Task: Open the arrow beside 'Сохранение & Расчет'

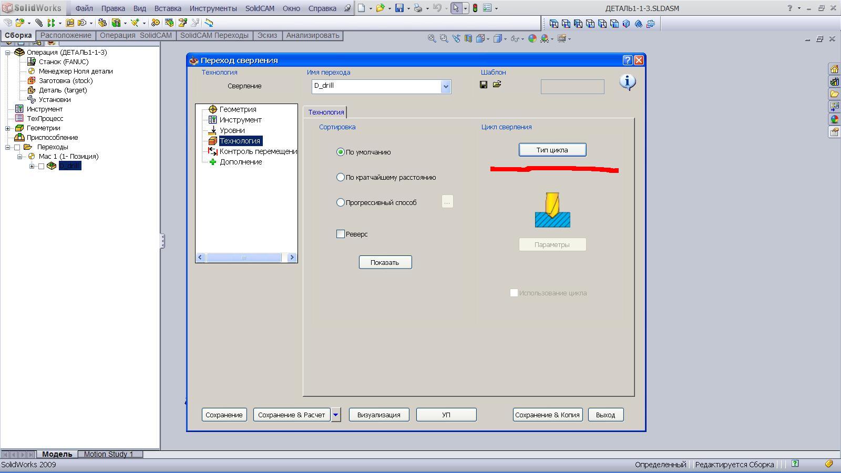Action: [336, 415]
